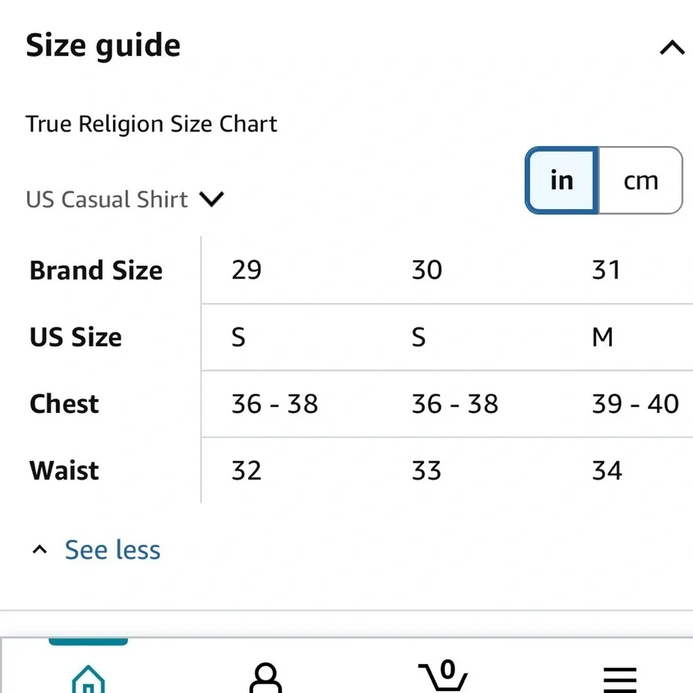The height and width of the screenshot is (693, 693).
Task: Click the M value in US Size row
Action: (x=602, y=337)
